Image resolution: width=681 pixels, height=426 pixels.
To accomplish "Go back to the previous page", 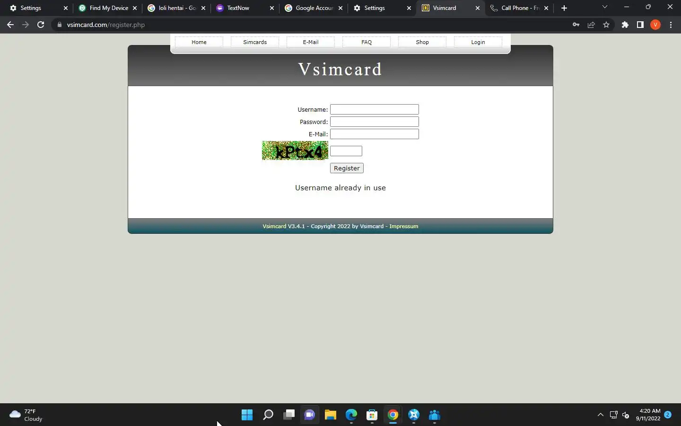I will 10,25.
